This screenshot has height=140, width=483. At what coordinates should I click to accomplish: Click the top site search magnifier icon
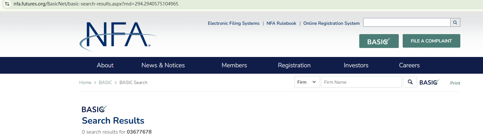pyautogui.click(x=455, y=23)
